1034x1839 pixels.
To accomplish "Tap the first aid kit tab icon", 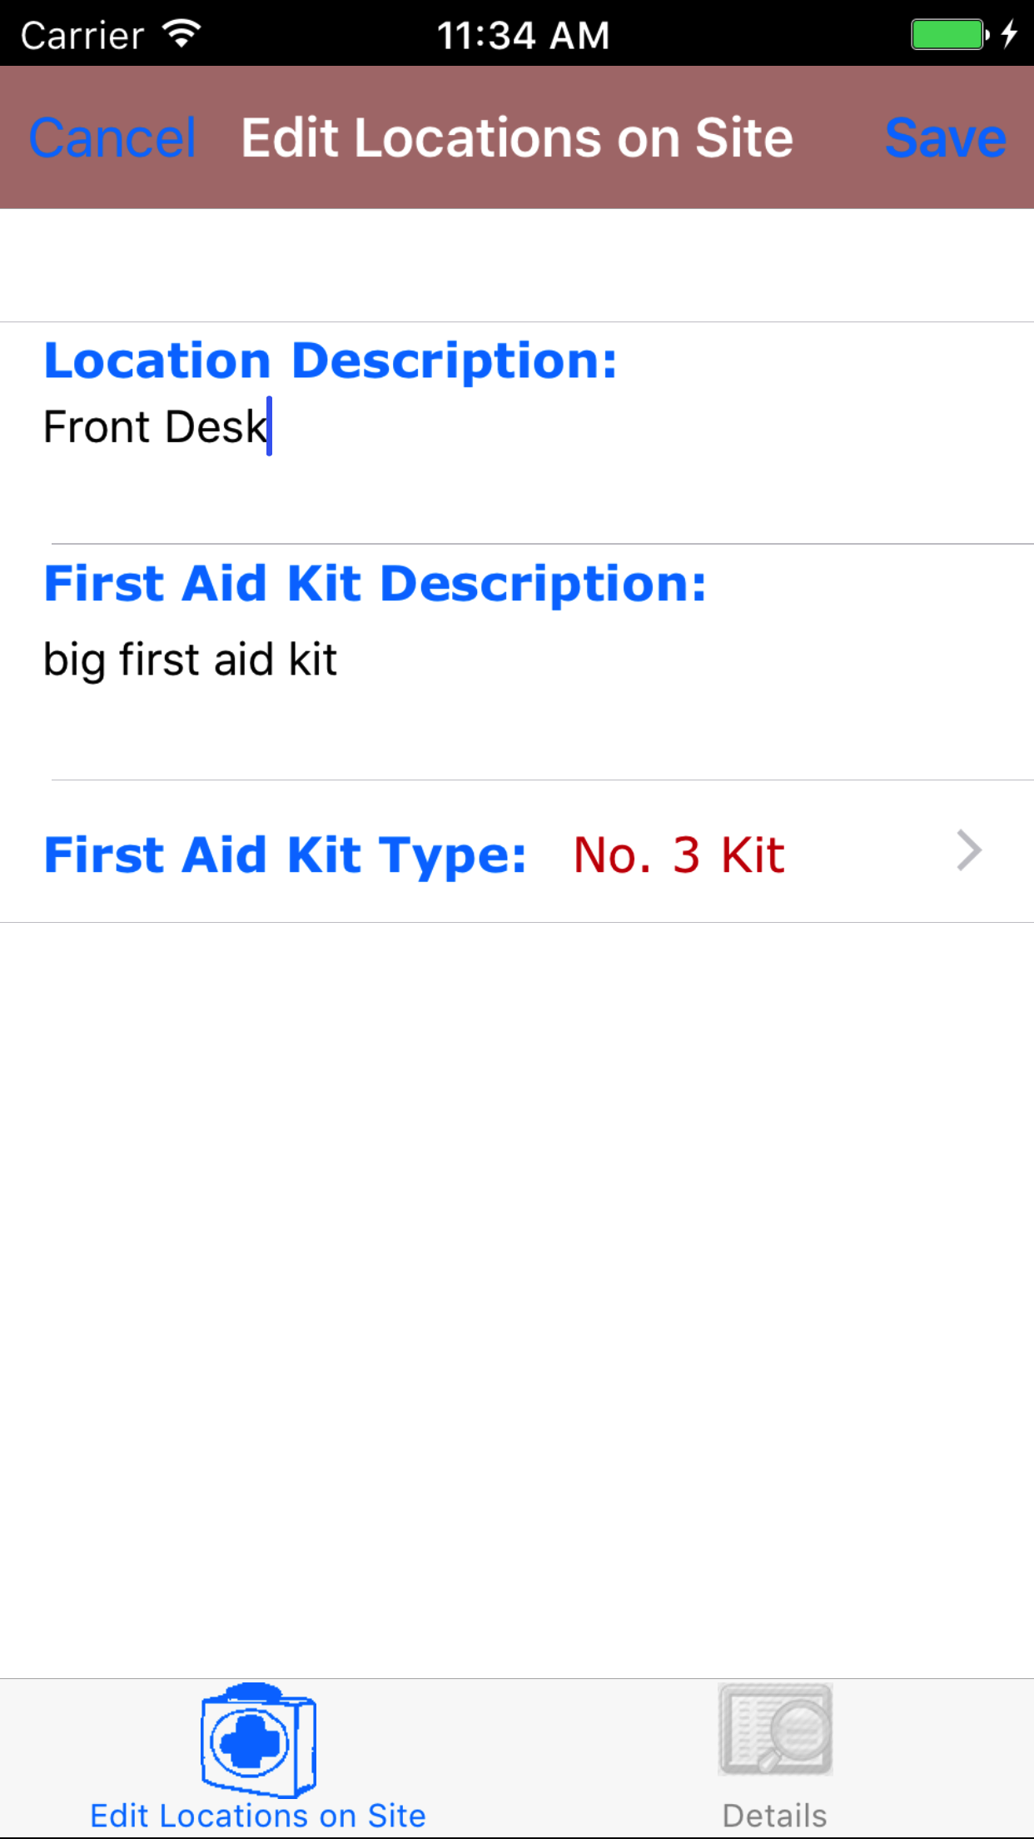I will (x=258, y=1739).
